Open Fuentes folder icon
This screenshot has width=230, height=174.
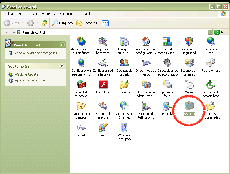point(124,84)
